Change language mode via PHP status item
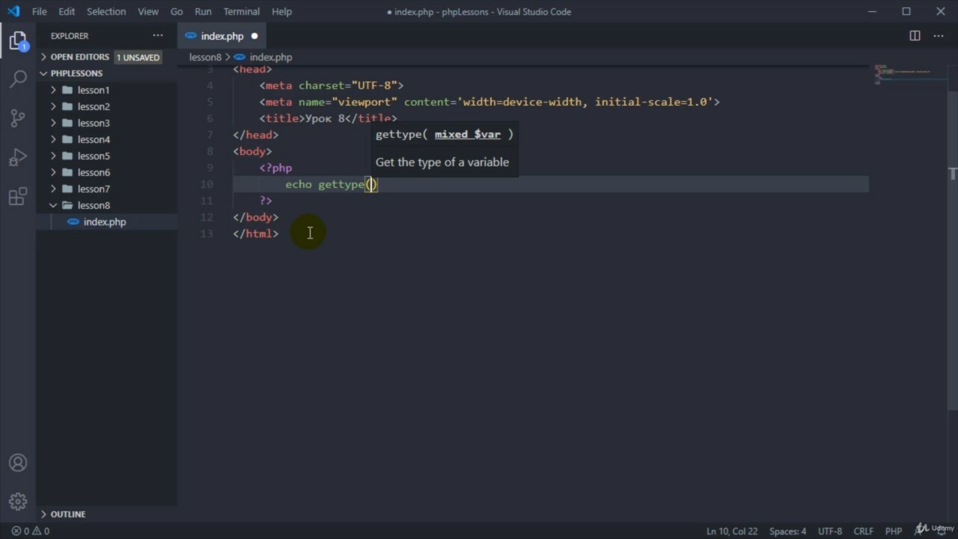The height and width of the screenshot is (539, 958). [x=894, y=531]
